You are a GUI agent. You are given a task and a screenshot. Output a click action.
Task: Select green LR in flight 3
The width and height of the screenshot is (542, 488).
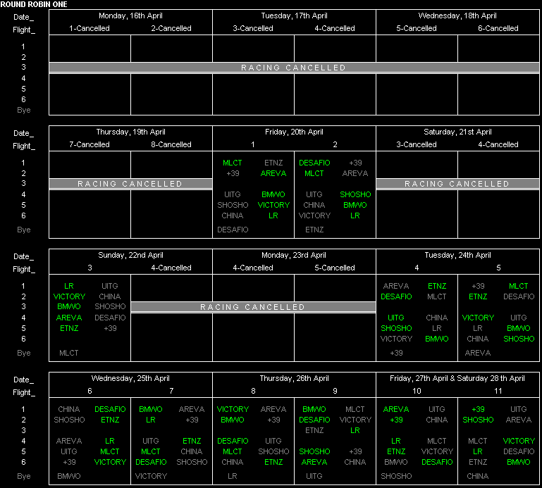coord(69,286)
